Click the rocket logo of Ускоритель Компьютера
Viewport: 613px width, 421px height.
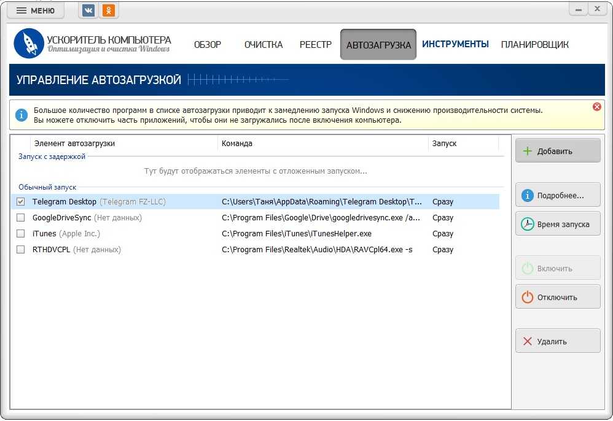coord(28,44)
